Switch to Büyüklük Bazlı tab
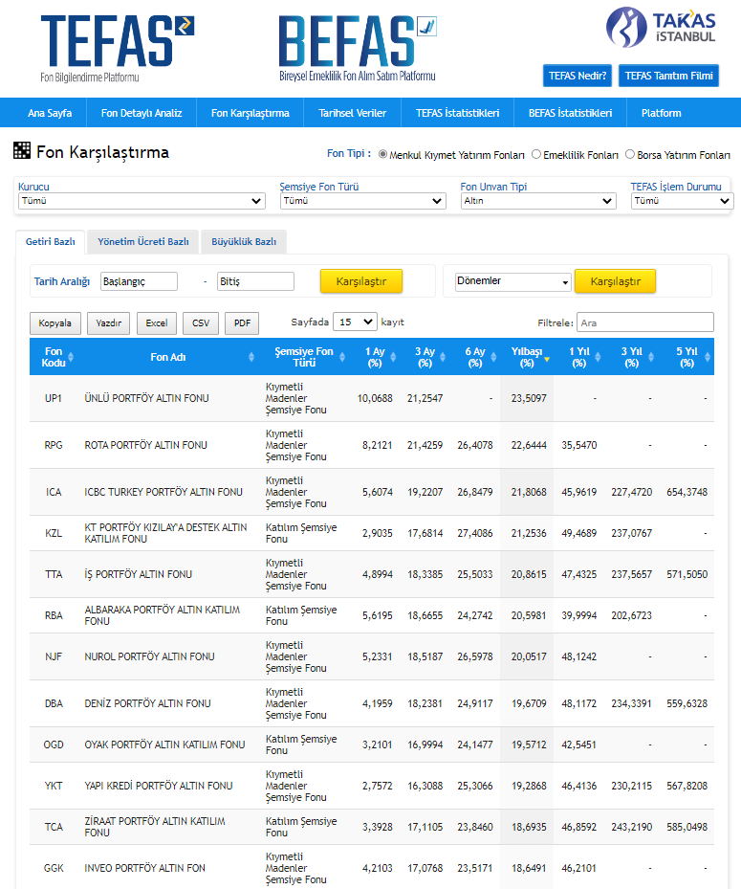Screen dimensions: 741x889 pos(244,241)
